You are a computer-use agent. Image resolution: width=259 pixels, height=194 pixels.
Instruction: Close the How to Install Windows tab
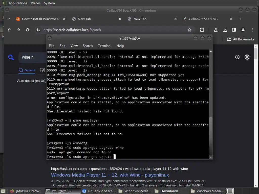tap(64, 19)
